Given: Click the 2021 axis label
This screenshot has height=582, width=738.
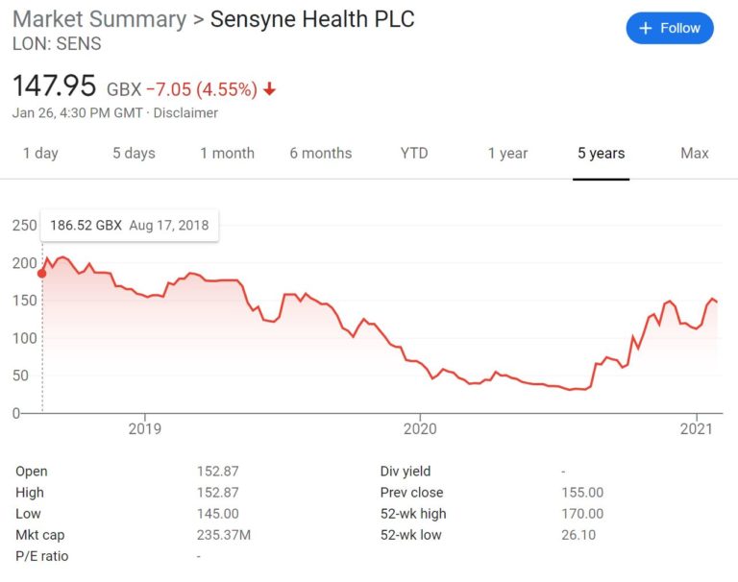Looking at the screenshot, I should 696,428.
